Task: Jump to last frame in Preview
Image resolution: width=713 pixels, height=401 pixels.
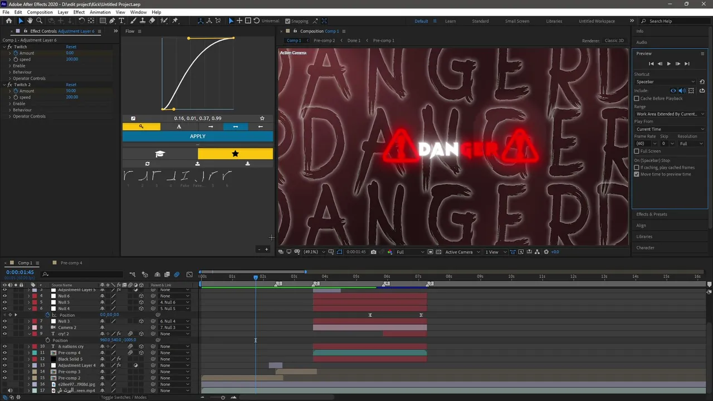Action: point(687,63)
